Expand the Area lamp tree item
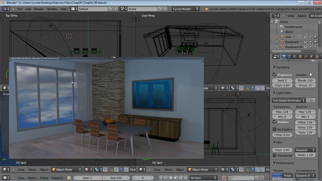322x181 pixels. 277,37
